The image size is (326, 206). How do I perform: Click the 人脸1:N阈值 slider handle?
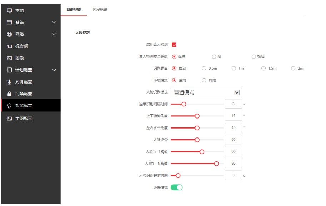click(x=216, y=164)
